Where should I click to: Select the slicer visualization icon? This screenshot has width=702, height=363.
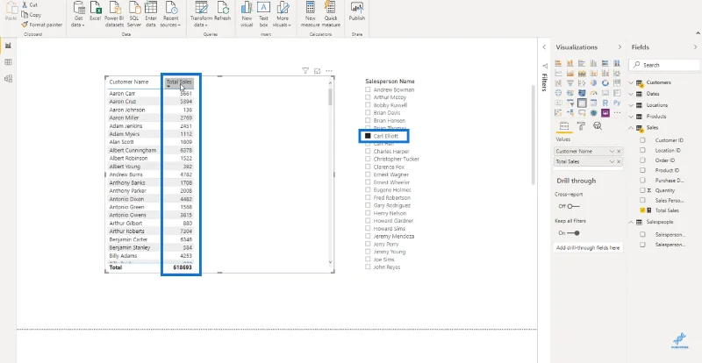[570, 103]
